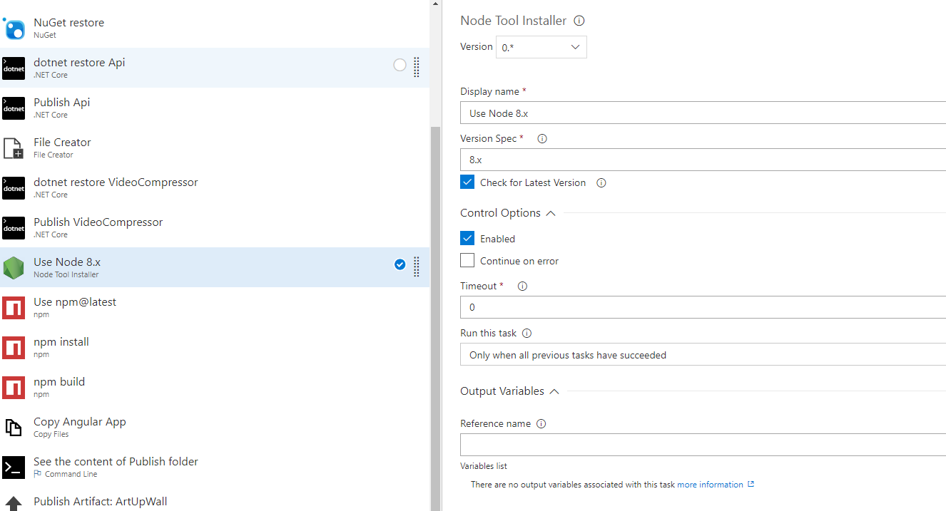Select the File Creator task
Viewport: 946px width, 511px height.
(215, 148)
